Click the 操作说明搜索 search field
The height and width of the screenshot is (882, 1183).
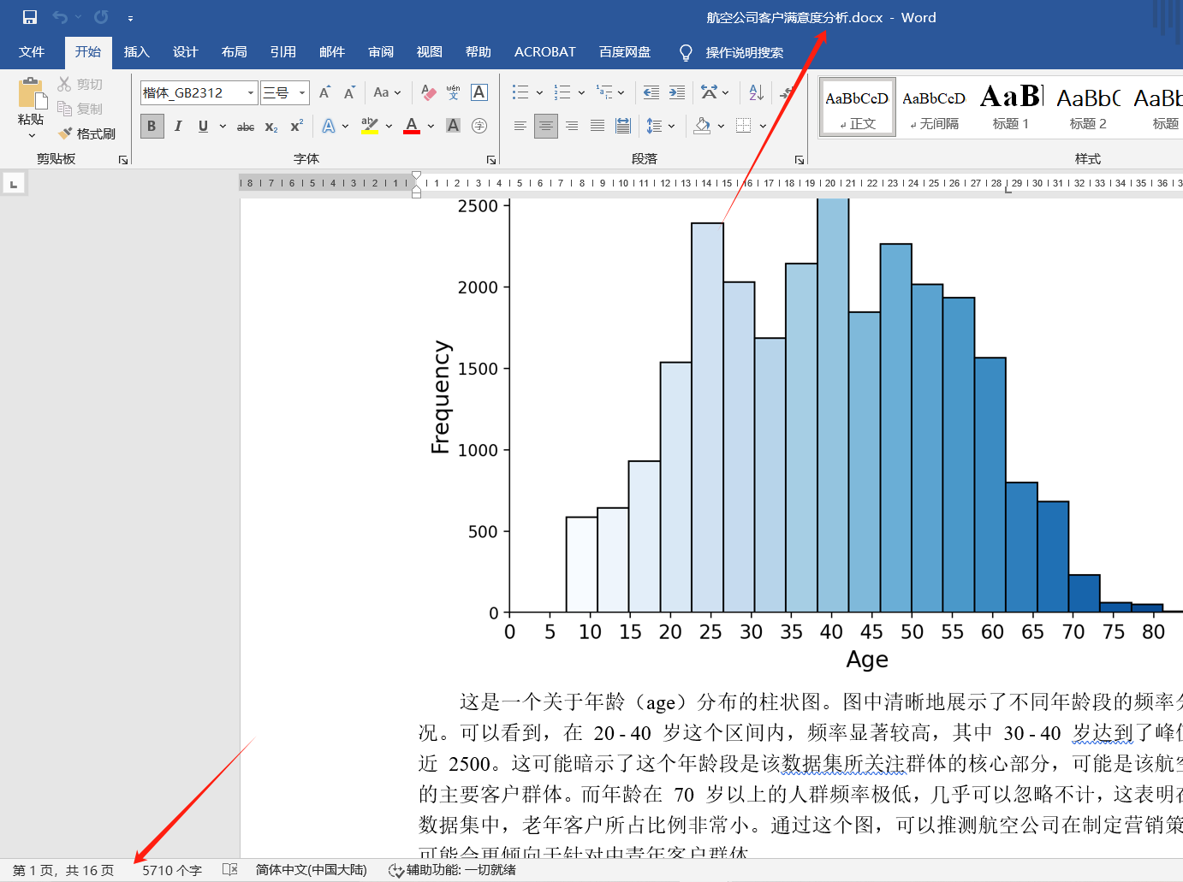coord(745,53)
